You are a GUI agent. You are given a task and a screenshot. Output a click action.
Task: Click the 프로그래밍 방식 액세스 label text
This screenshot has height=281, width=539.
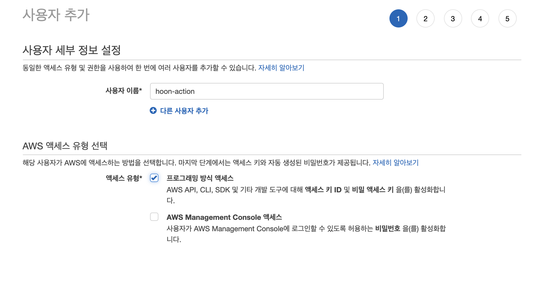(x=200, y=178)
